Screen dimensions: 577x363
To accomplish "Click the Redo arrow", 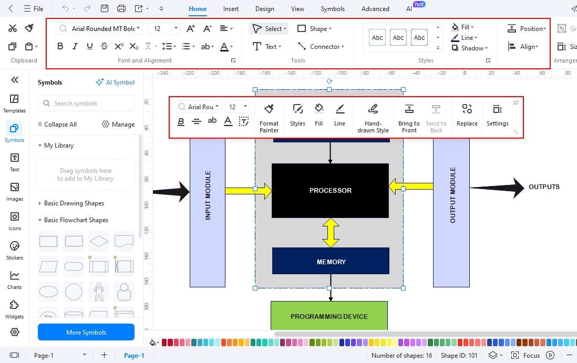I will click(87, 8).
